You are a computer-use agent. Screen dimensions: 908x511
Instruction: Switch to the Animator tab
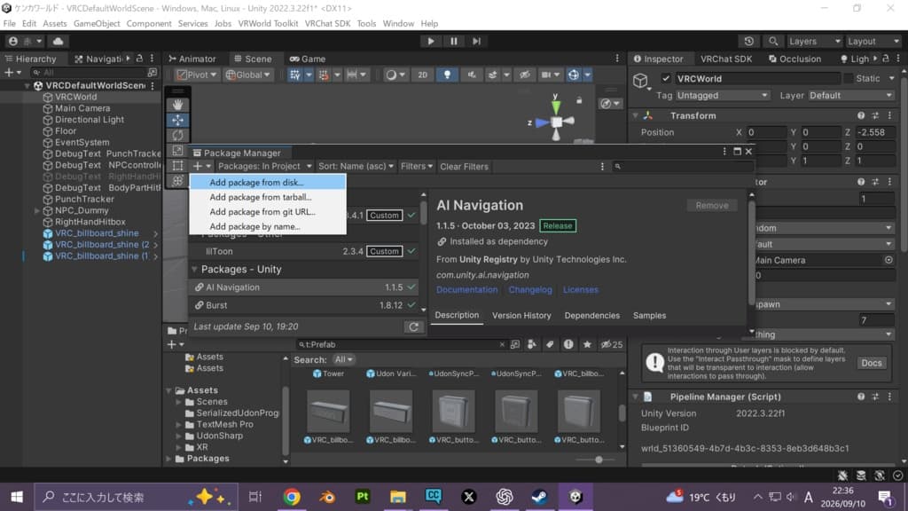coord(192,59)
